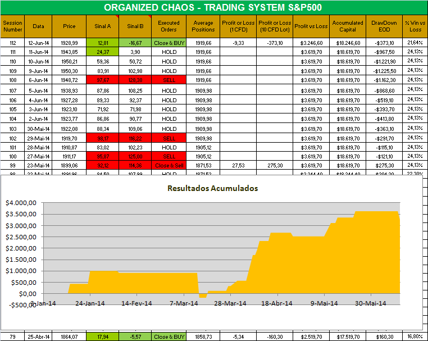This screenshot has height=341, width=428.
Task: Click the red Sinal B cell 128,38
Action: 135,80
